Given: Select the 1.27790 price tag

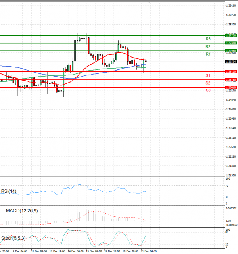Looking at the screenshot, I should (x=231, y=35).
